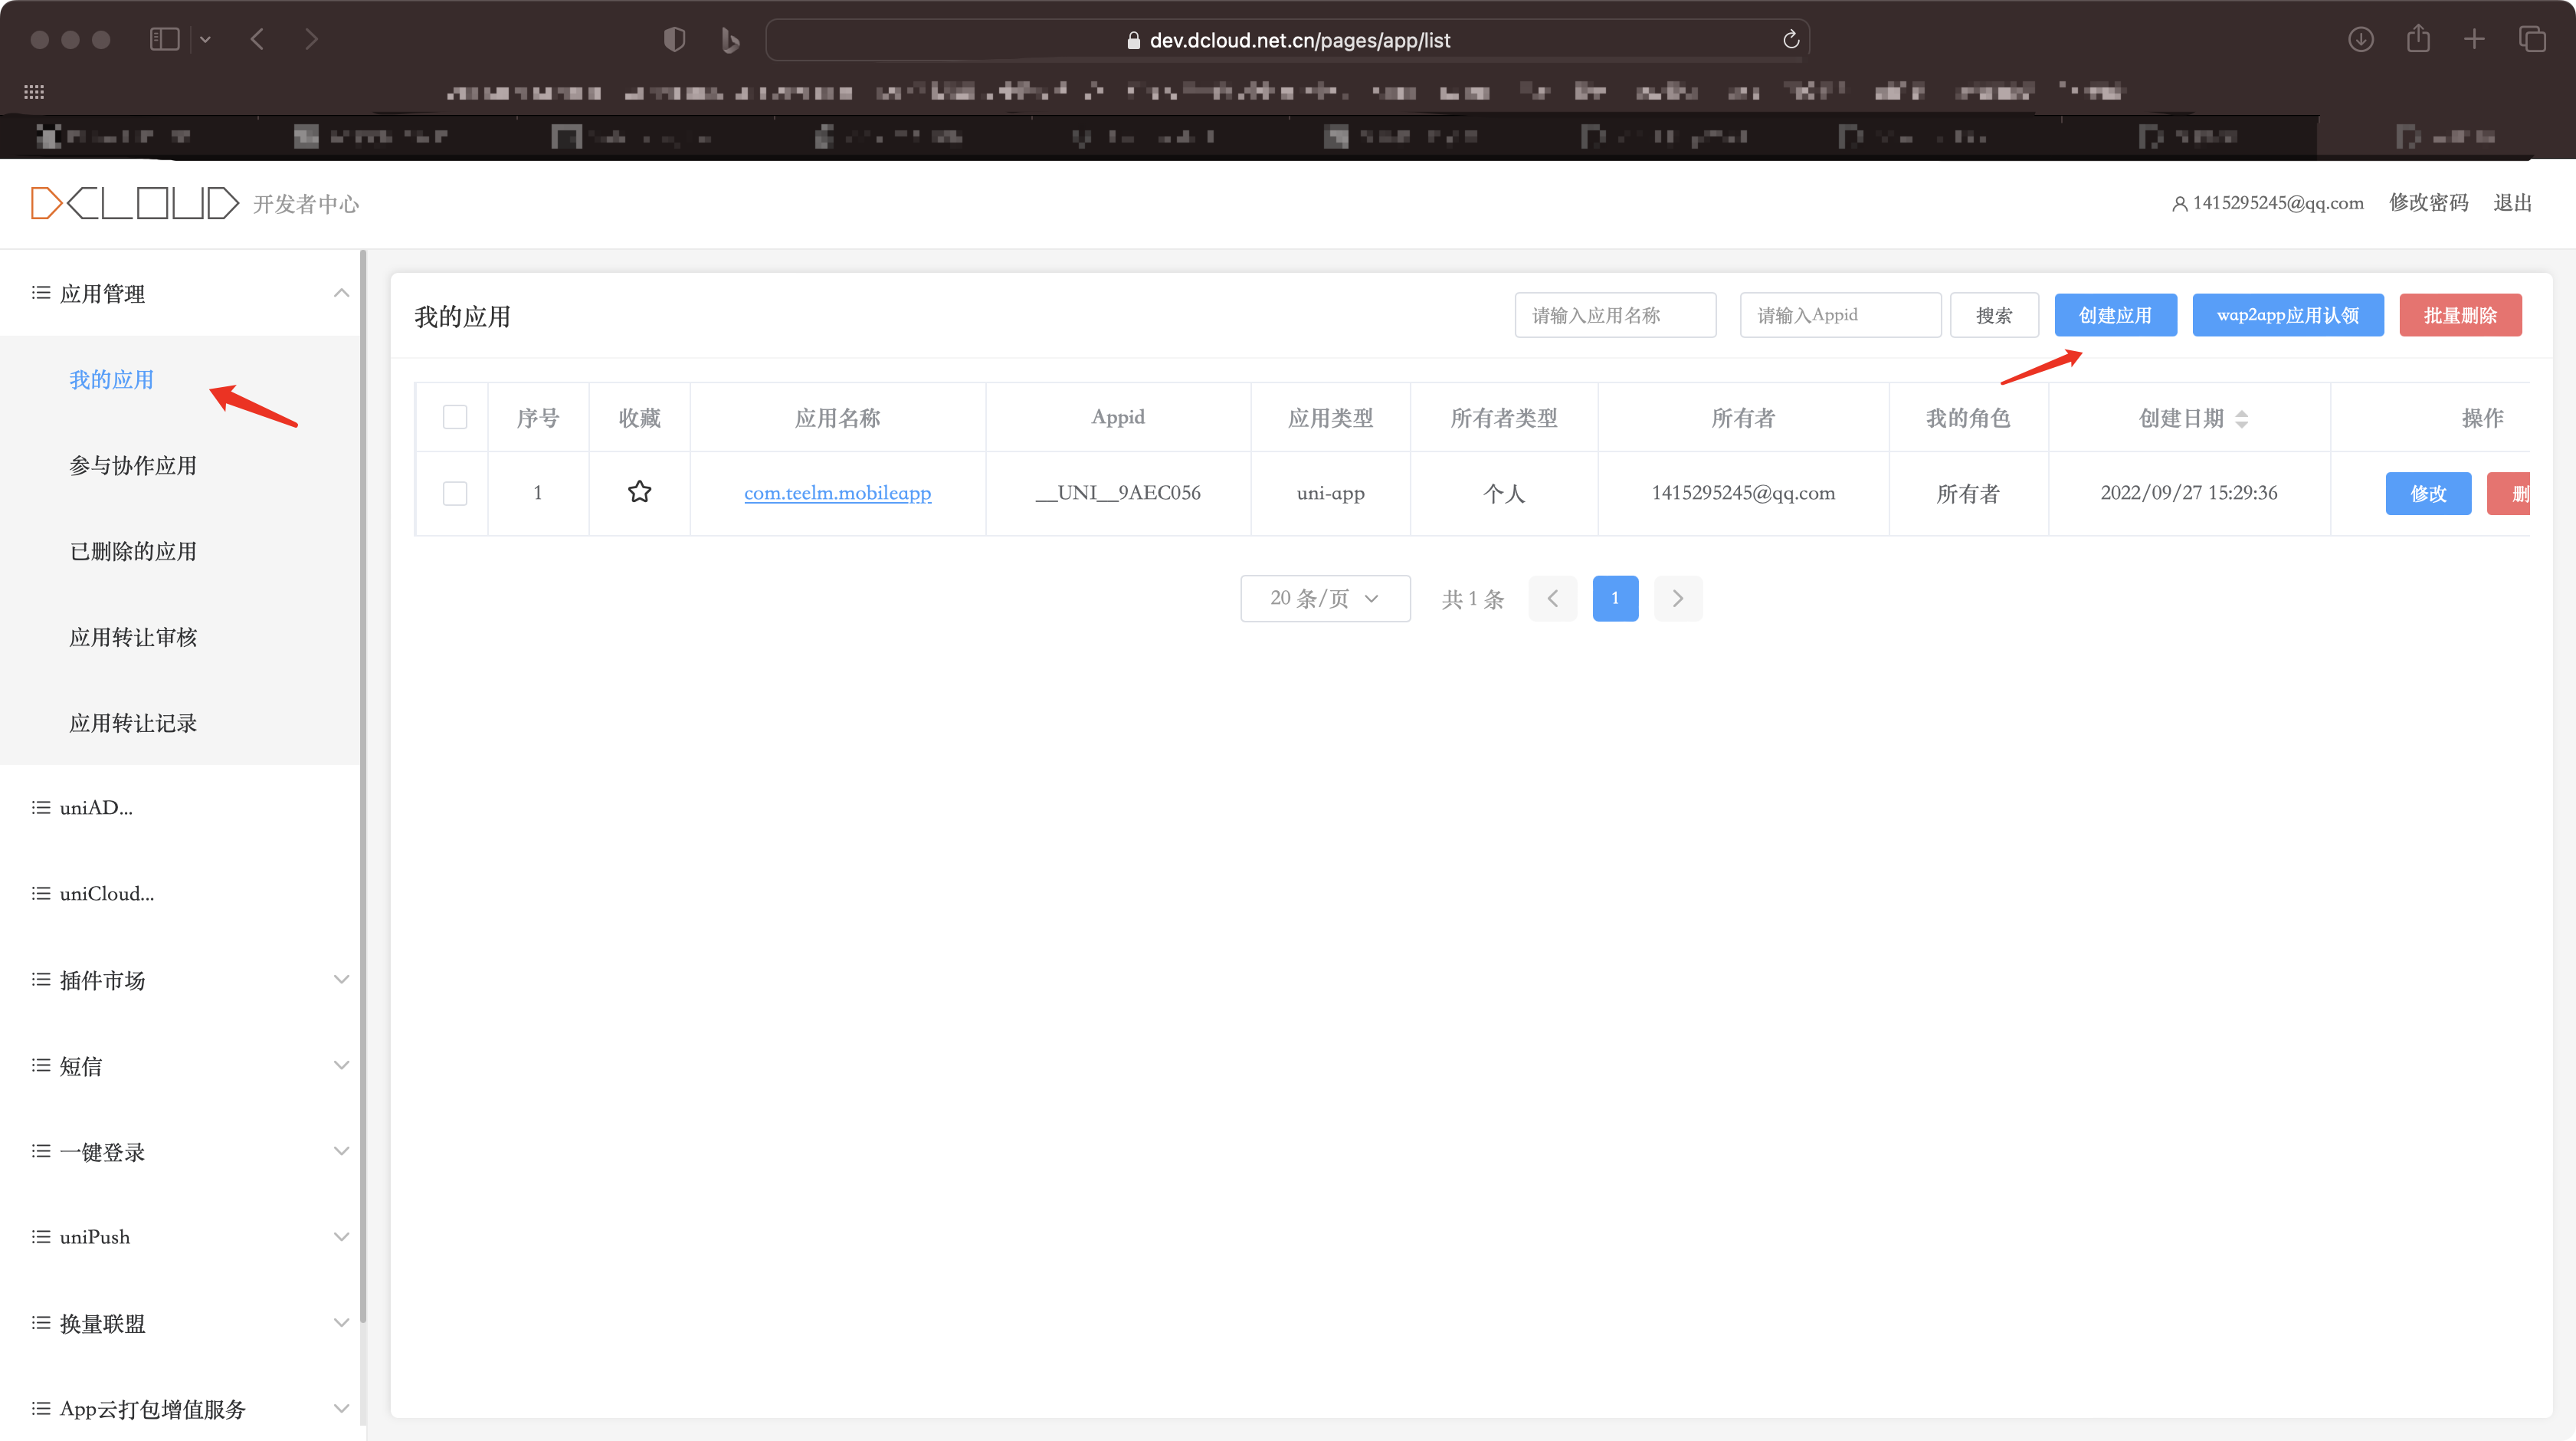Image resolution: width=2576 pixels, height=1441 pixels.
Task: Open Safari downloads icon
Action: 2360,40
